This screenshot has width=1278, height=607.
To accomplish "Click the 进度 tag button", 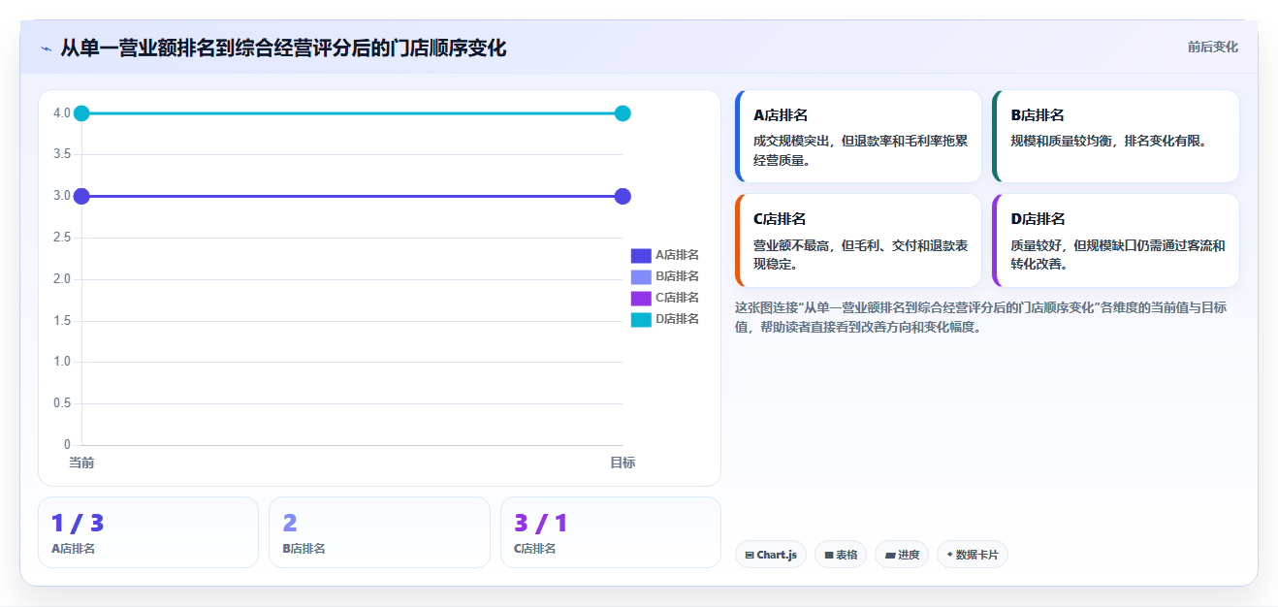I will tap(902, 555).
